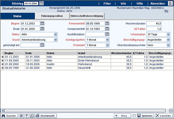Click the Speichern button

[x=146, y=116]
